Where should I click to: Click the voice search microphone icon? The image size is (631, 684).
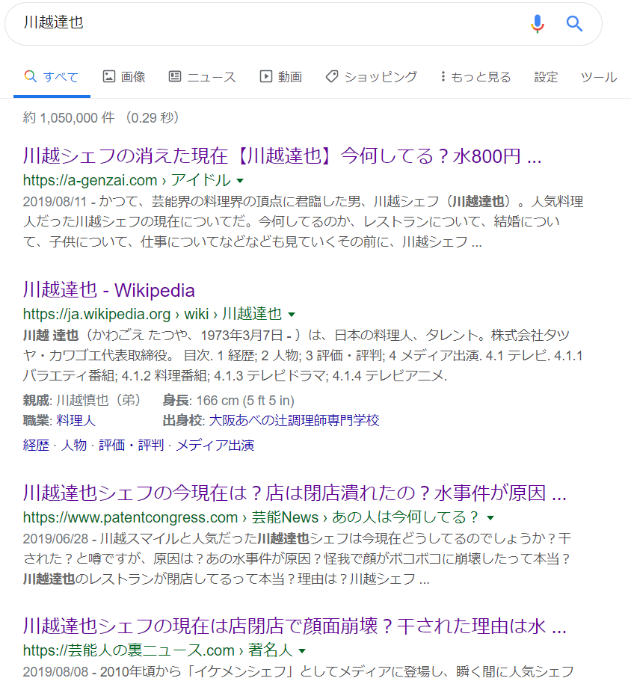coord(538,24)
